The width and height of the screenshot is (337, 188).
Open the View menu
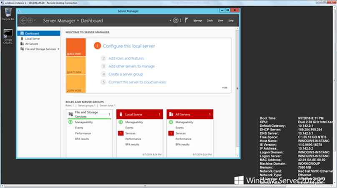tap(220, 20)
